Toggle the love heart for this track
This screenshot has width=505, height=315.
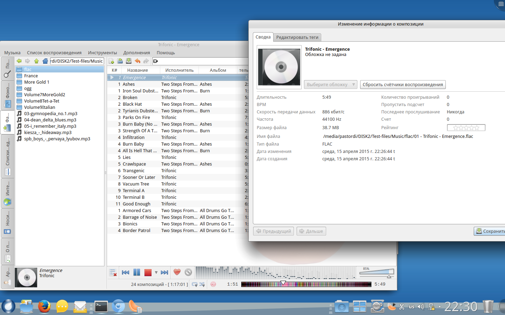pyautogui.click(x=177, y=272)
